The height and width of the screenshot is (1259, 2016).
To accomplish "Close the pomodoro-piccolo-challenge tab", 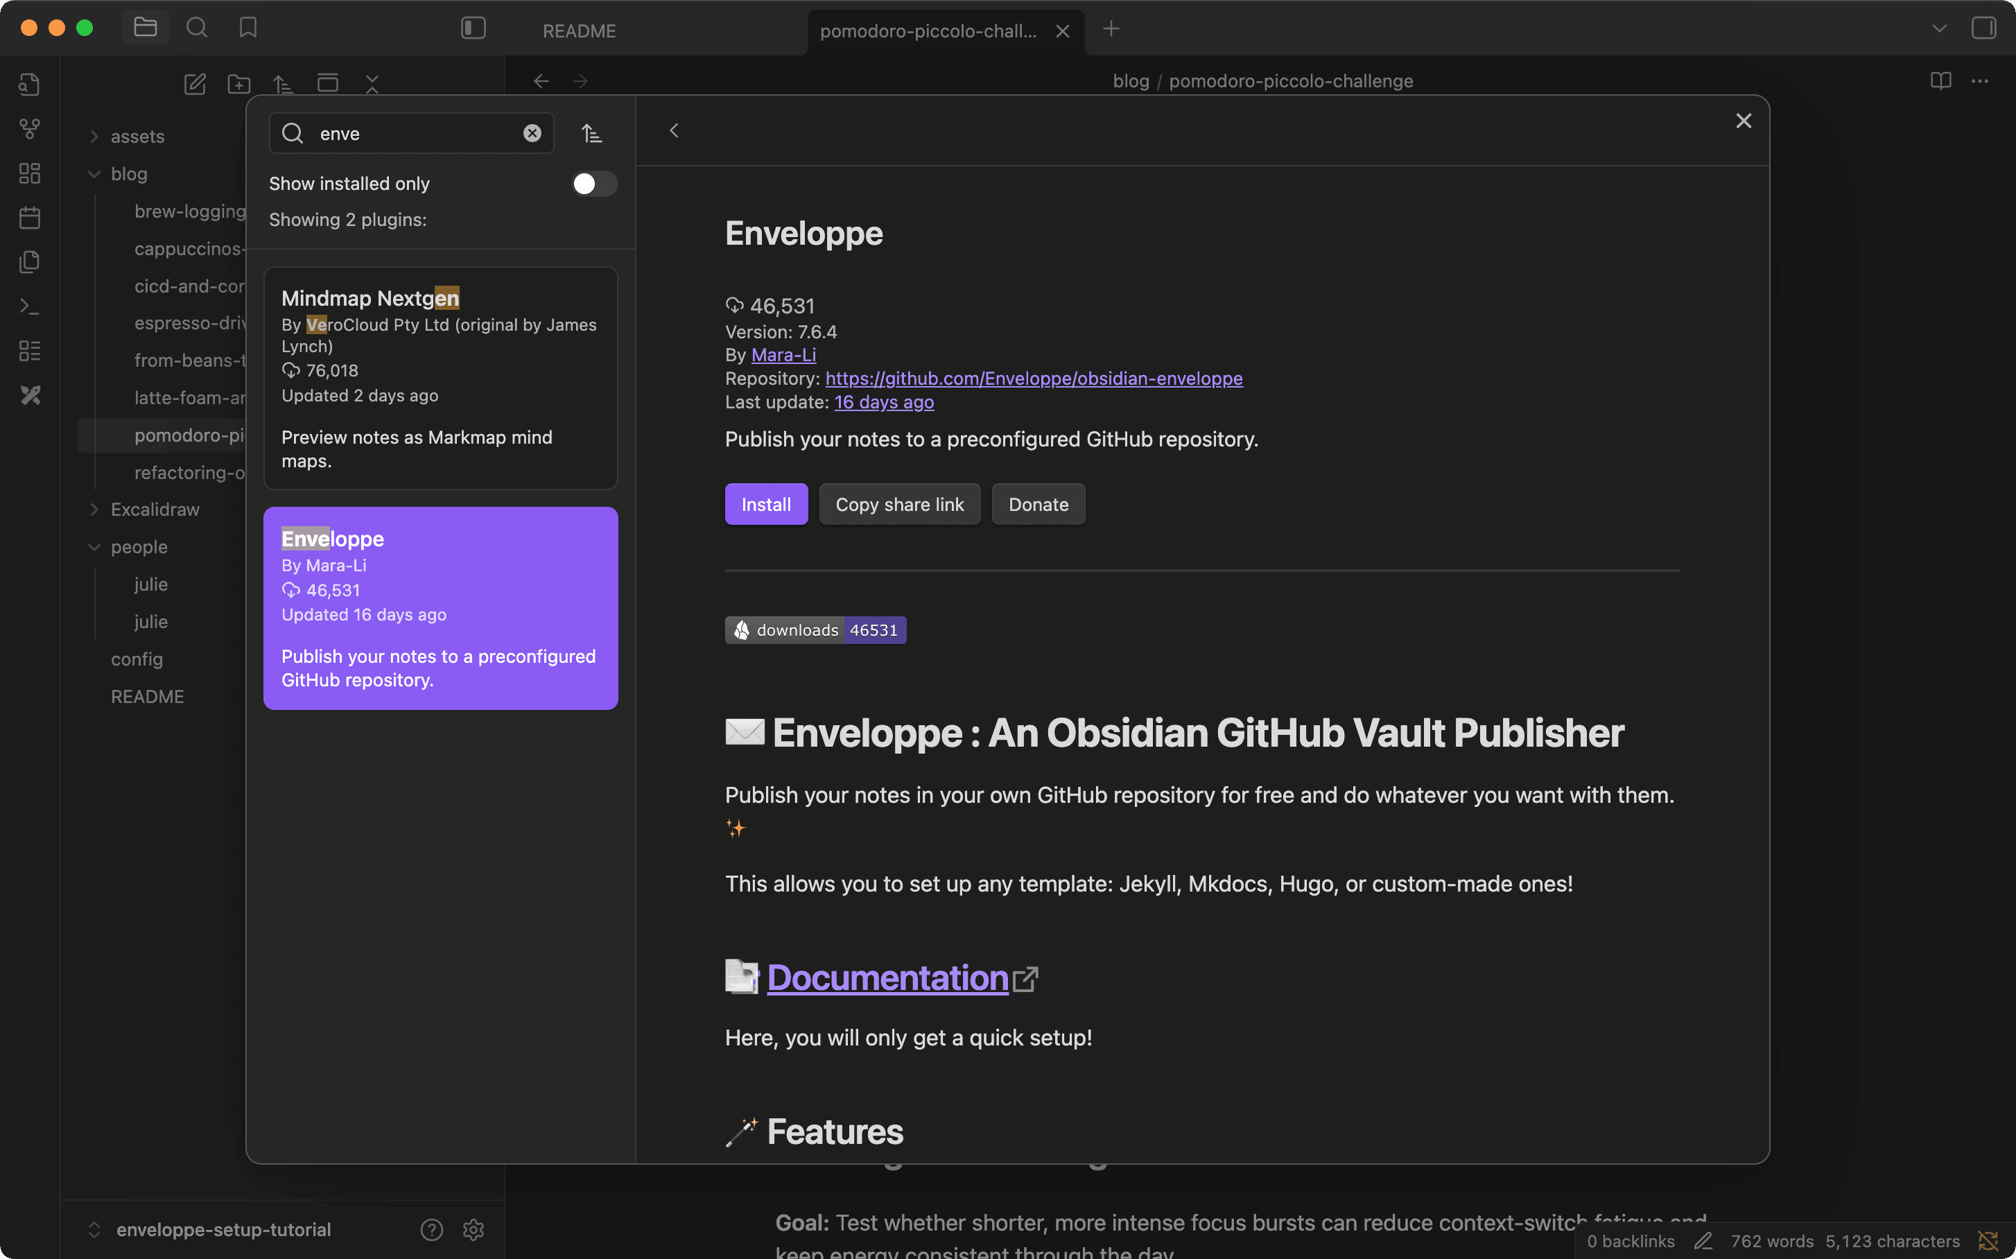I will [x=1063, y=31].
